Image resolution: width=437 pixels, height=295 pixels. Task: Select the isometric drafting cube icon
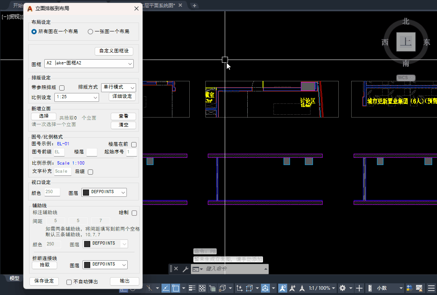265,288
